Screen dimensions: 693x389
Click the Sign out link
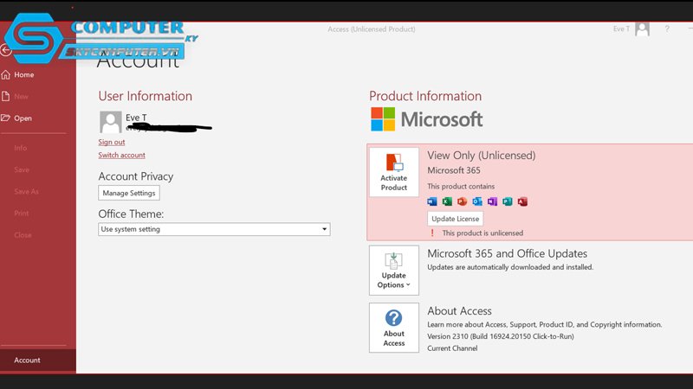tap(112, 142)
